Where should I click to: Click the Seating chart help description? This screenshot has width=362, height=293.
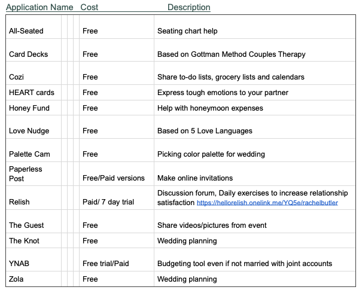[187, 31]
